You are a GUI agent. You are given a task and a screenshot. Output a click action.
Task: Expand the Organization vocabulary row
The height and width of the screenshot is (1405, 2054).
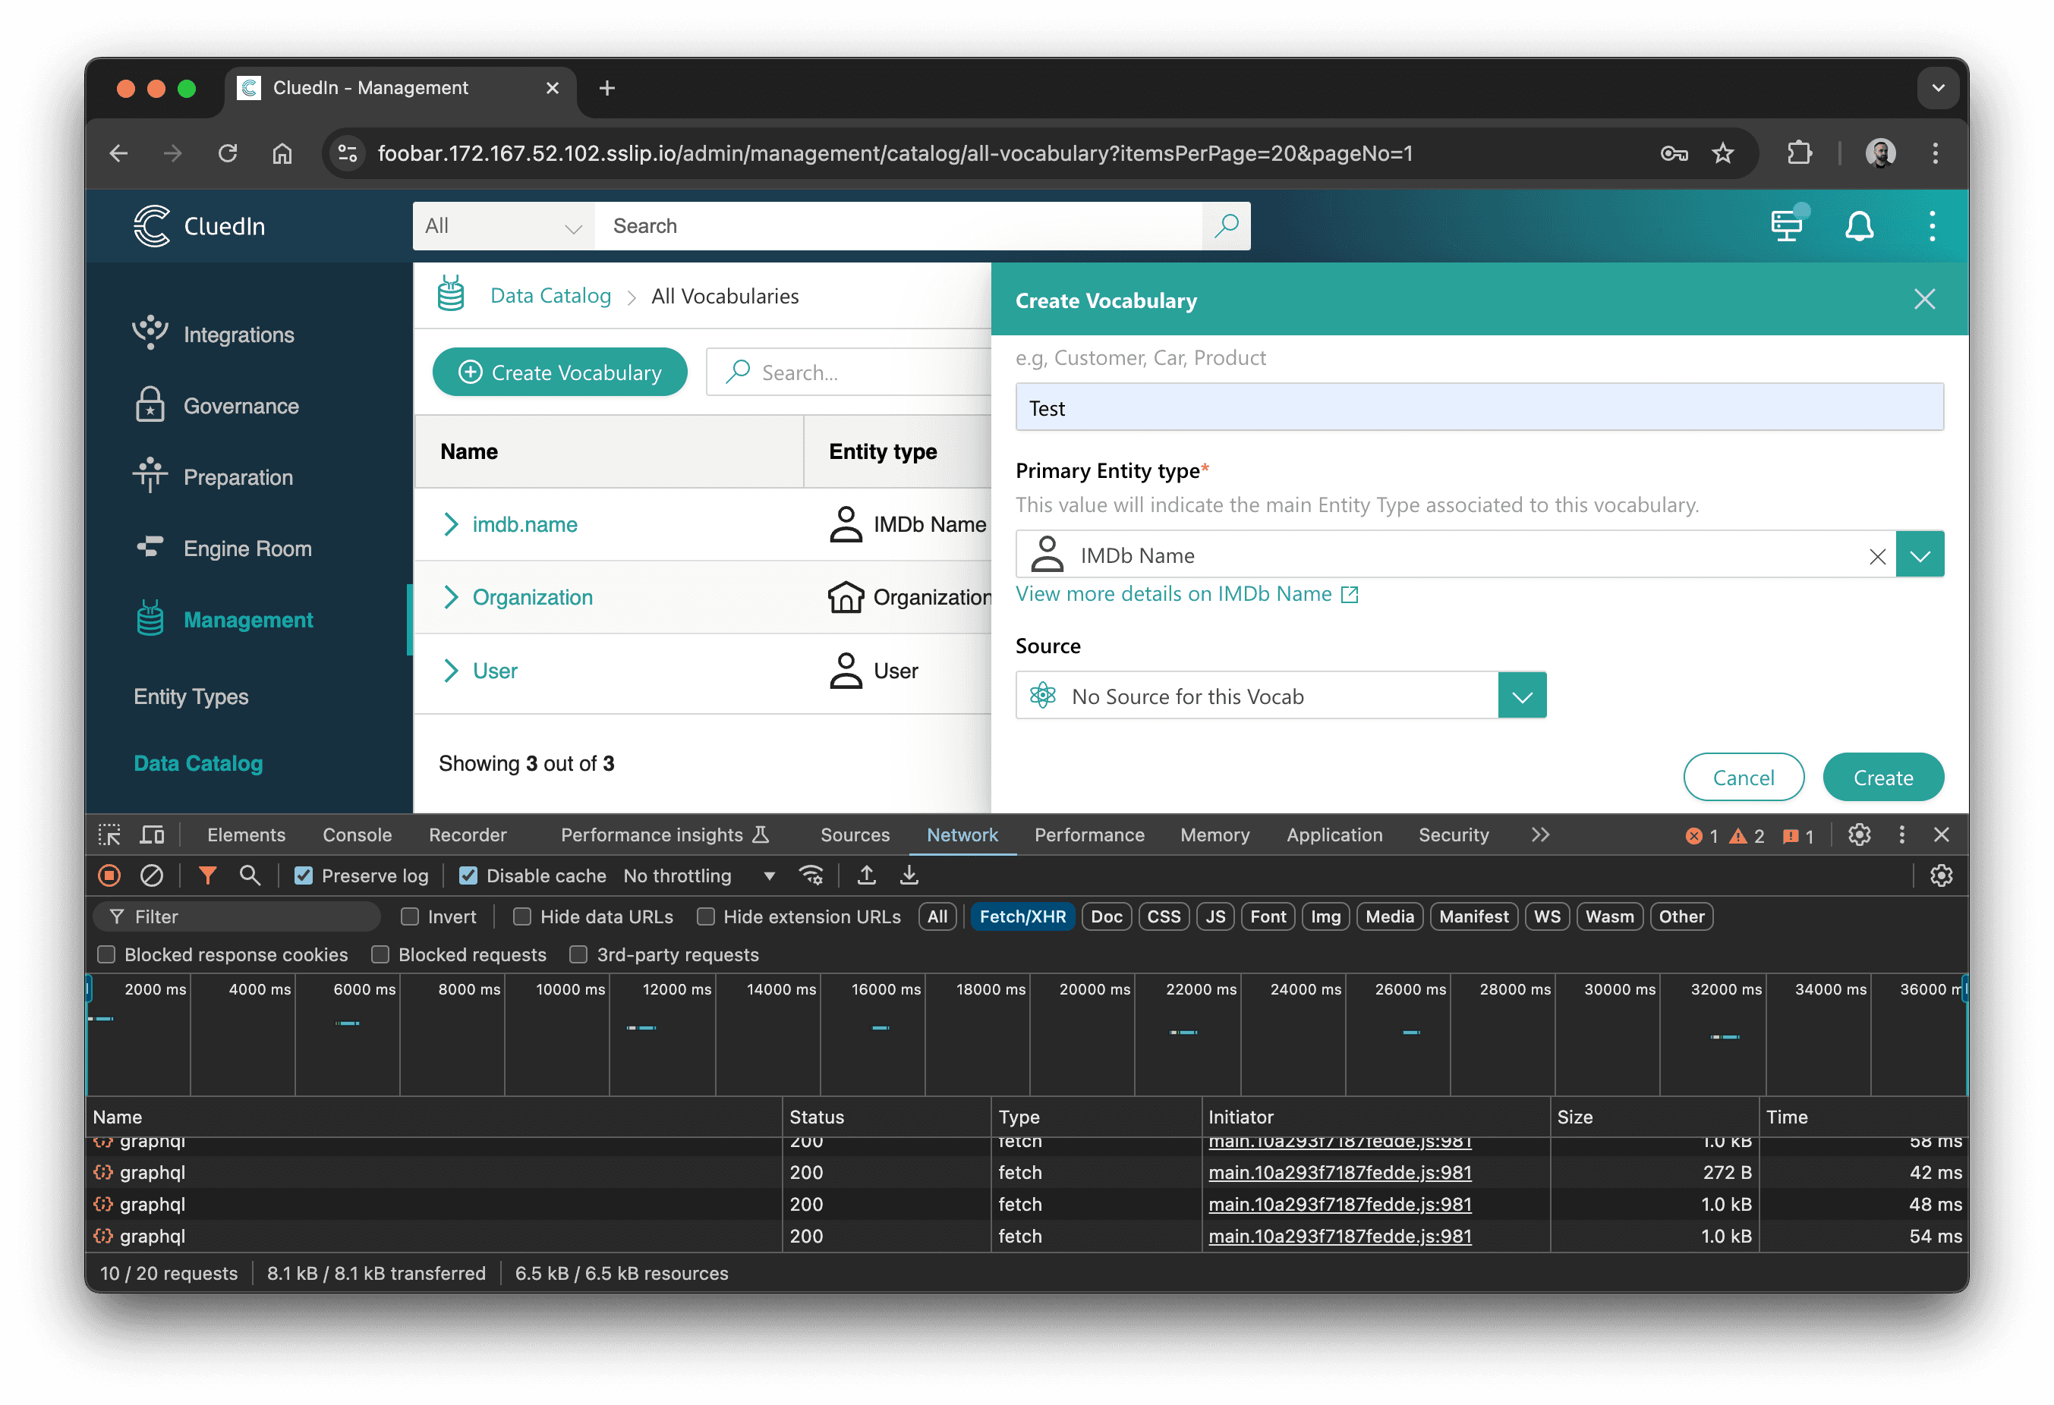point(451,598)
